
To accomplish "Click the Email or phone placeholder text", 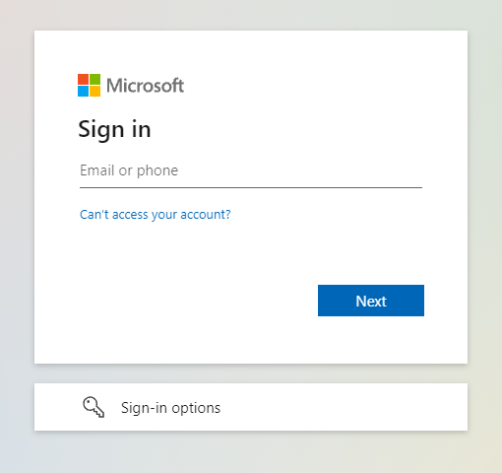I will click(129, 170).
